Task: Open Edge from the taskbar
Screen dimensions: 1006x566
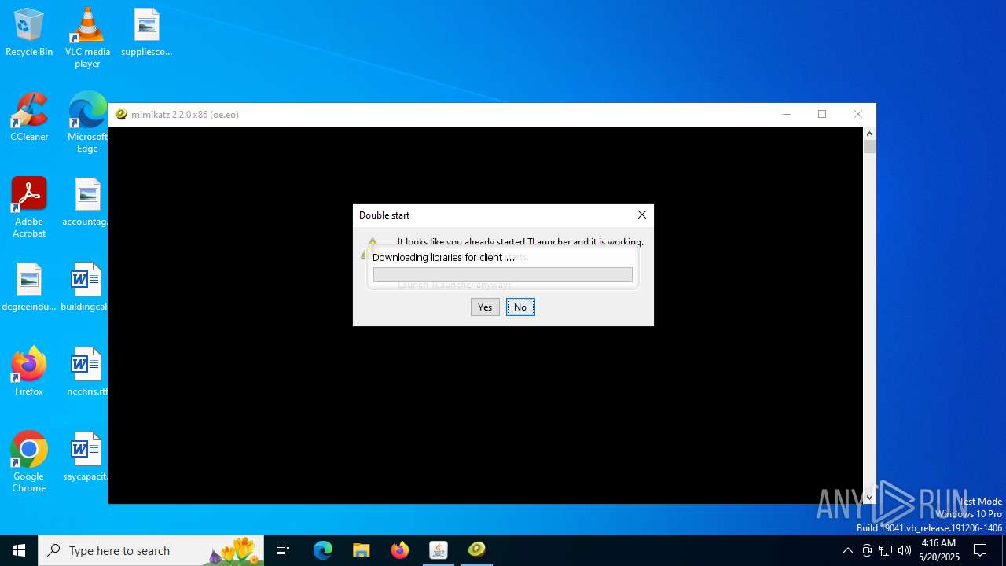Action: click(323, 550)
